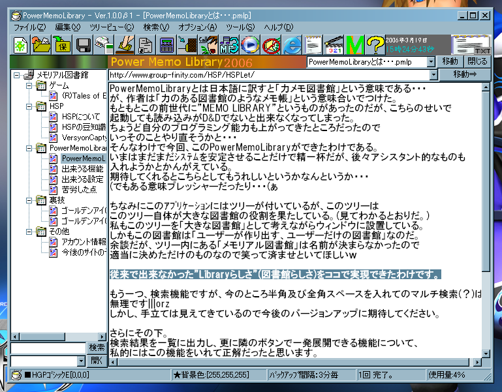The height and width of the screenshot is (392, 502).
Task: Open the ヘルプ(D) menu
Action: click(x=278, y=27)
